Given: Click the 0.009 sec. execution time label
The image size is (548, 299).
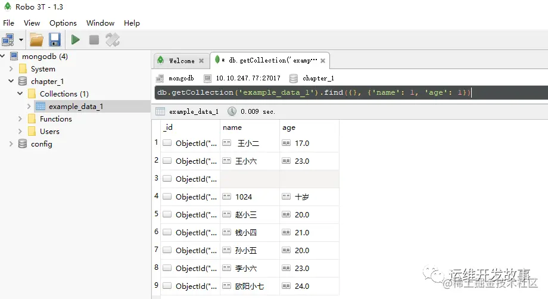Looking at the screenshot, I should tap(257, 111).
